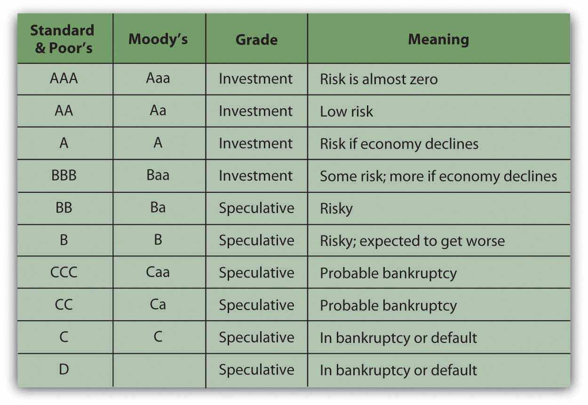
Task: Click the CCC rating cell
Action: [x=64, y=273]
